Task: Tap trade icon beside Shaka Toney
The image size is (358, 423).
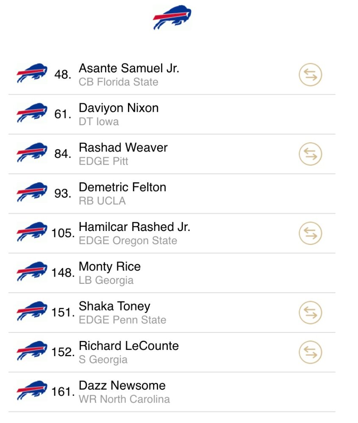Action: point(310,313)
